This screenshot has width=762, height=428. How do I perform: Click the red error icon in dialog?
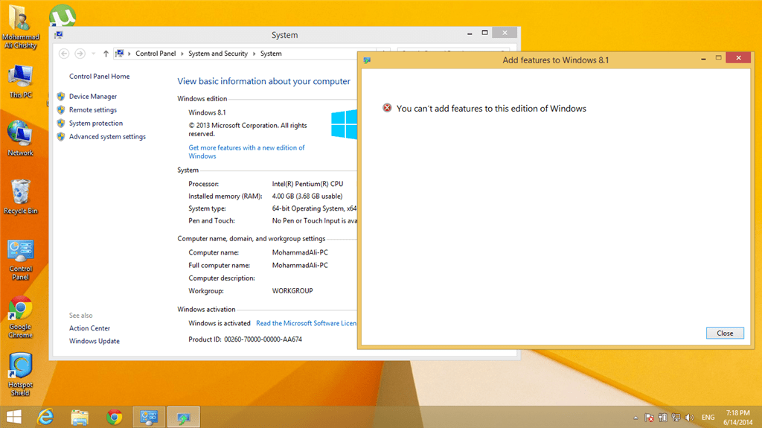pos(387,108)
